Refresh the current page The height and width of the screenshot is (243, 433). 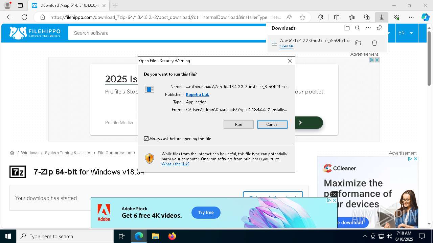(24, 17)
